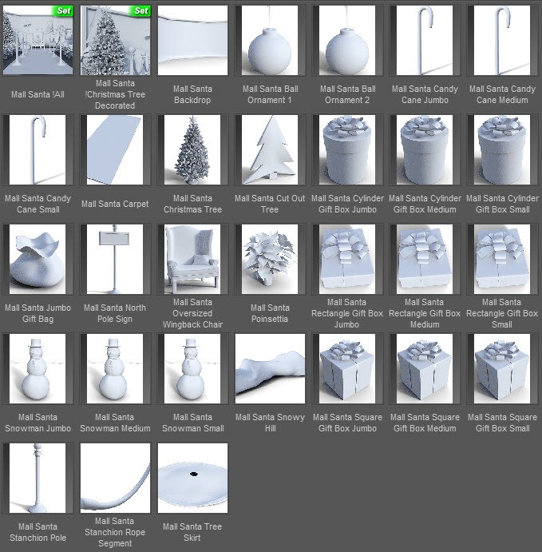The width and height of the screenshot is (542, 552).
Task: Add Mall Santa Oversized Wingback Chair
Action: coord(192,259)
